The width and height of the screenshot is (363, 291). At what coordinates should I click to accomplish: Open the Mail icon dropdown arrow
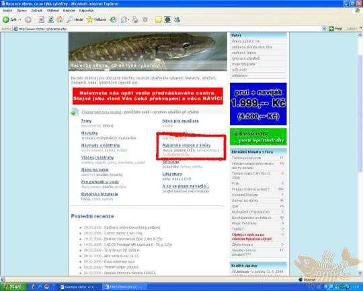point(128,20)
